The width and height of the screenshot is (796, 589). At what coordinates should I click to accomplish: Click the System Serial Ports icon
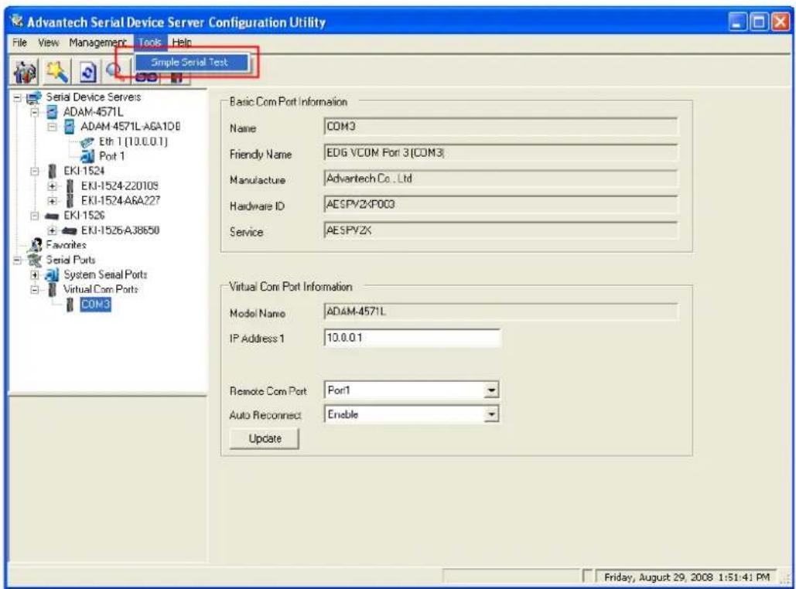[x=52, y=274]
